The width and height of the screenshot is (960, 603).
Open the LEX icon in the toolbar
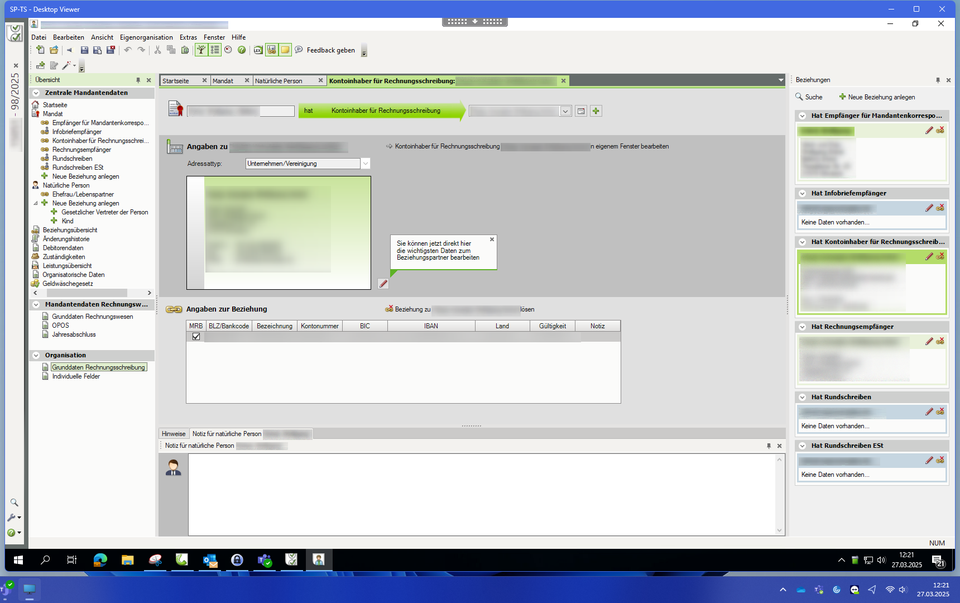coord(258,50)
